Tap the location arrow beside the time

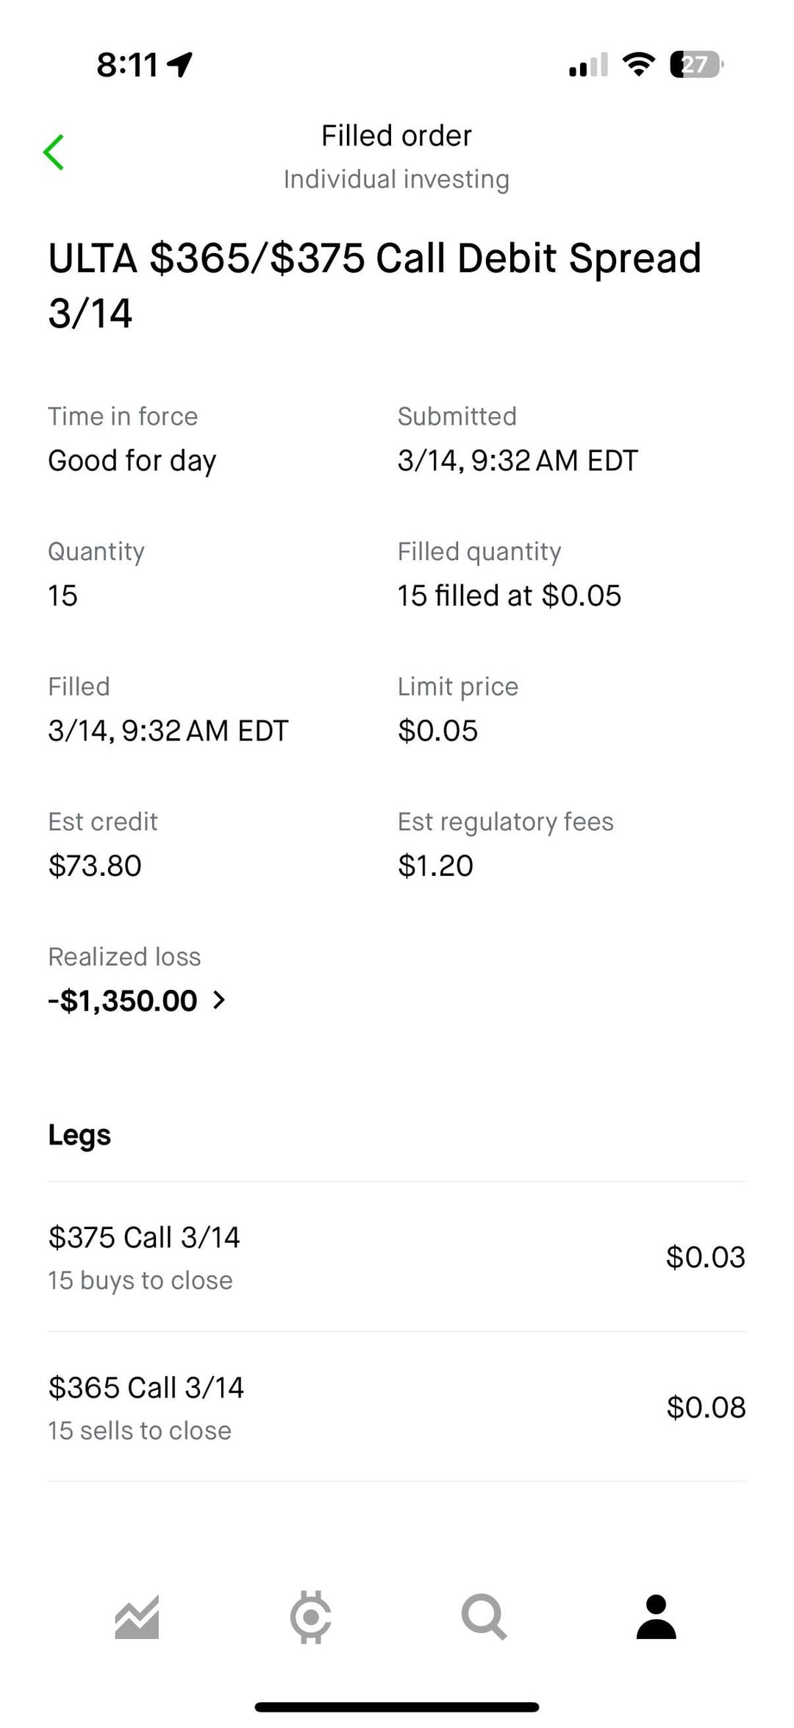[181, 65]
